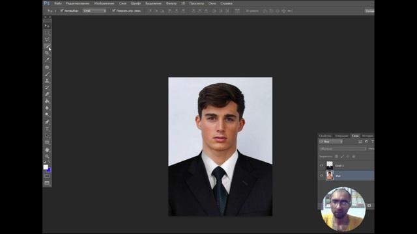Click the Слой 1 layer name
This screenshot has height=234, width=417.
[339, 166]
